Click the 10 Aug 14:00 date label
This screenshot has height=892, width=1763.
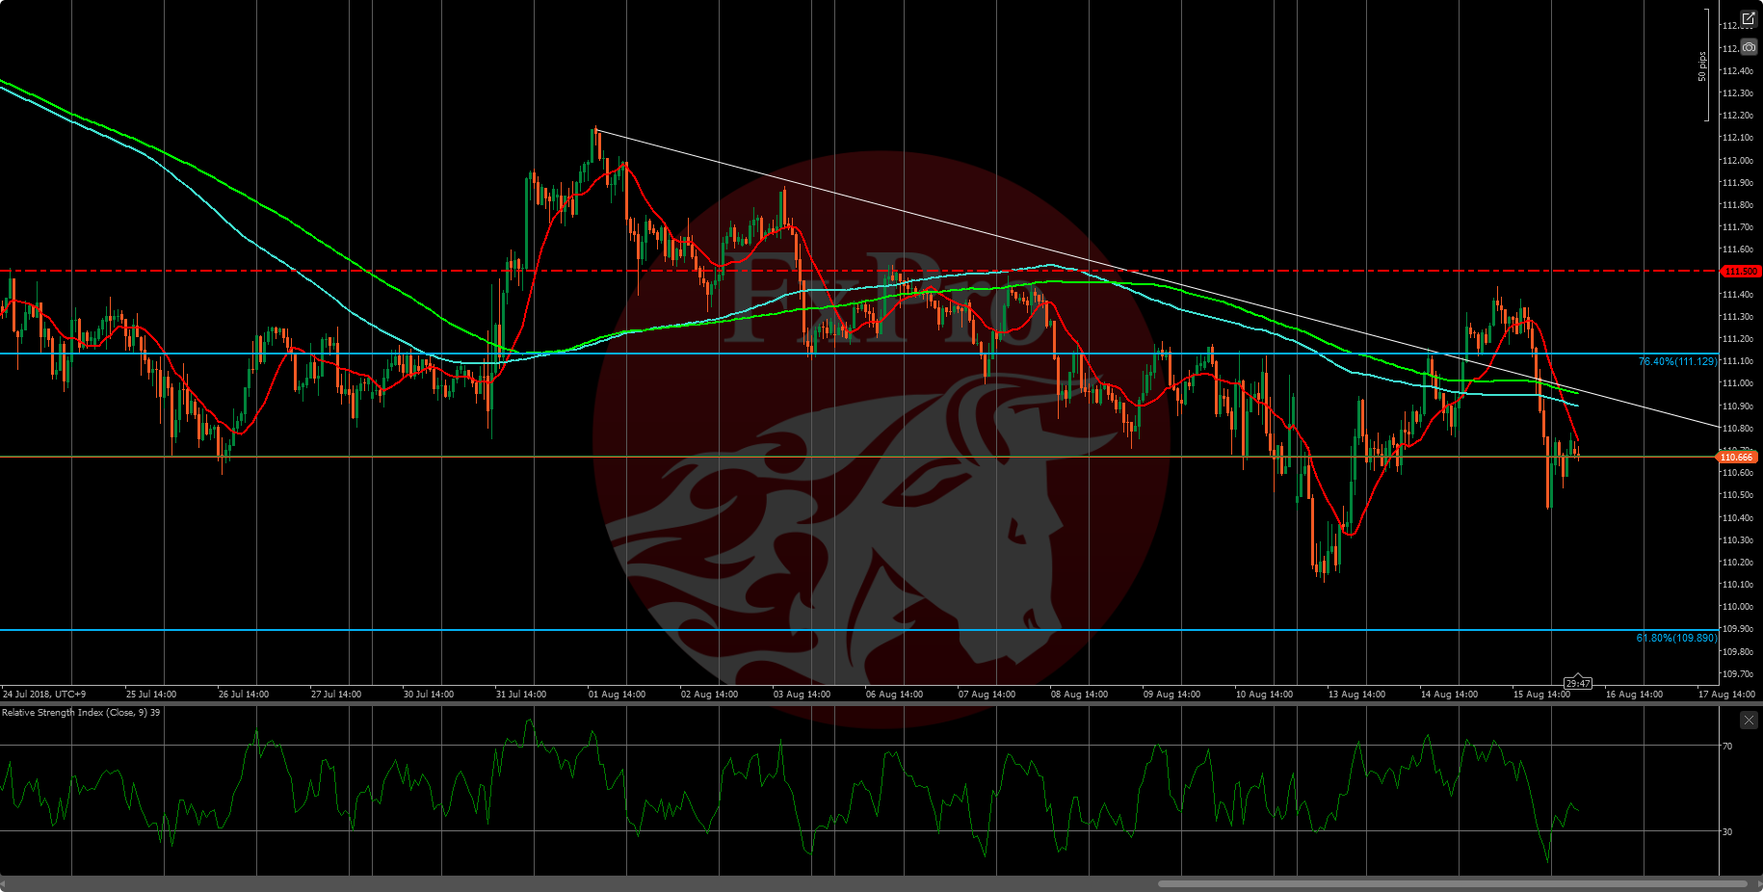pos(1264,694)
